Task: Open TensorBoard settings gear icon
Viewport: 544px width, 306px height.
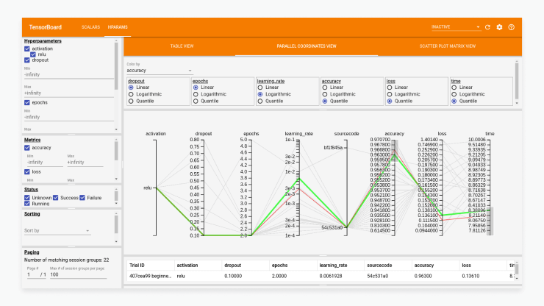Action: click(499, 27)
